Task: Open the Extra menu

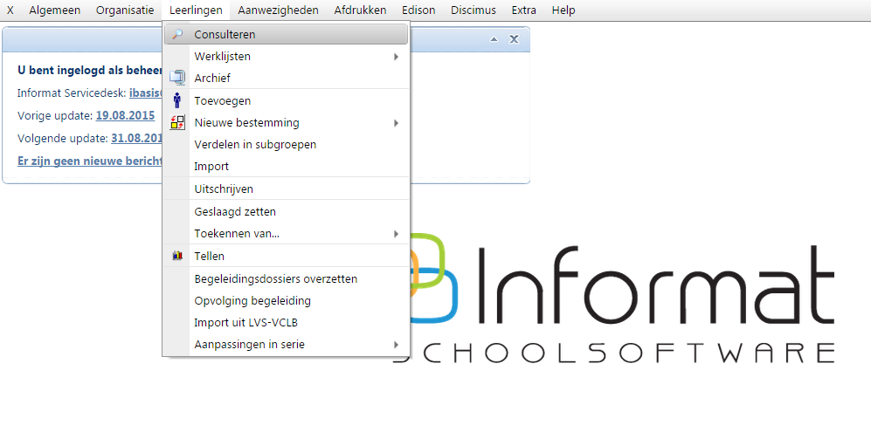Action: tap(524, 10)
